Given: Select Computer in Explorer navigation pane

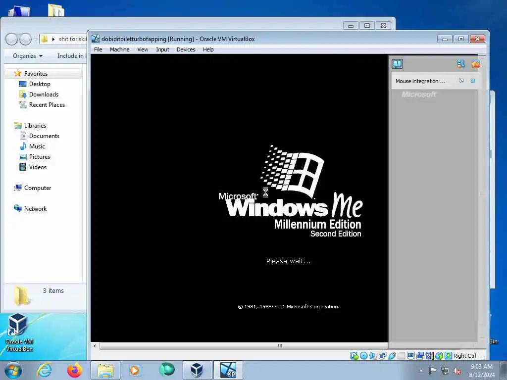Looking at the screenshot, I should (38, 188).
